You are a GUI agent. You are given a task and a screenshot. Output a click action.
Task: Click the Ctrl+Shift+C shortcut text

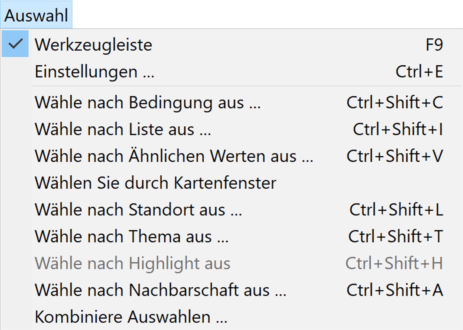pos(395,103)
